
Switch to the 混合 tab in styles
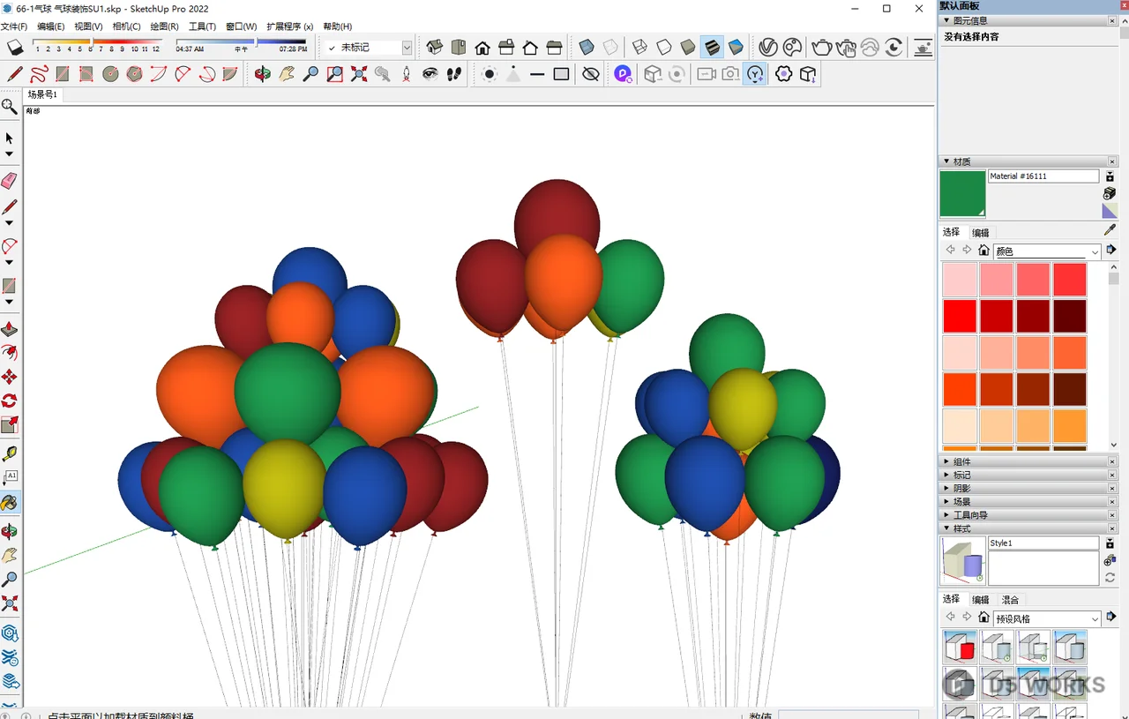point(1009,600)
